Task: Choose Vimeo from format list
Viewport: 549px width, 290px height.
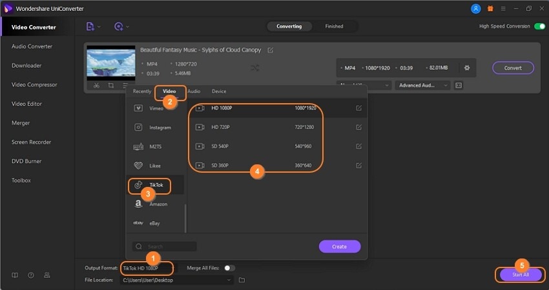Action: [x=155, y=108]
